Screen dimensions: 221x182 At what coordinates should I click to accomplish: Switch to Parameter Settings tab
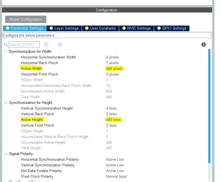24,28
